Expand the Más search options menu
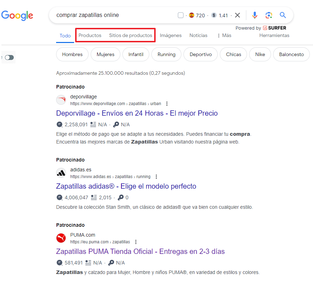 224,36
